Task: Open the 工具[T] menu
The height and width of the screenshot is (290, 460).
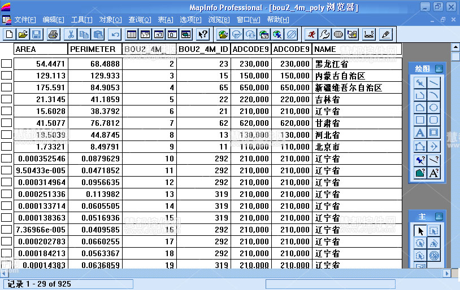Action: click(81, 20)
